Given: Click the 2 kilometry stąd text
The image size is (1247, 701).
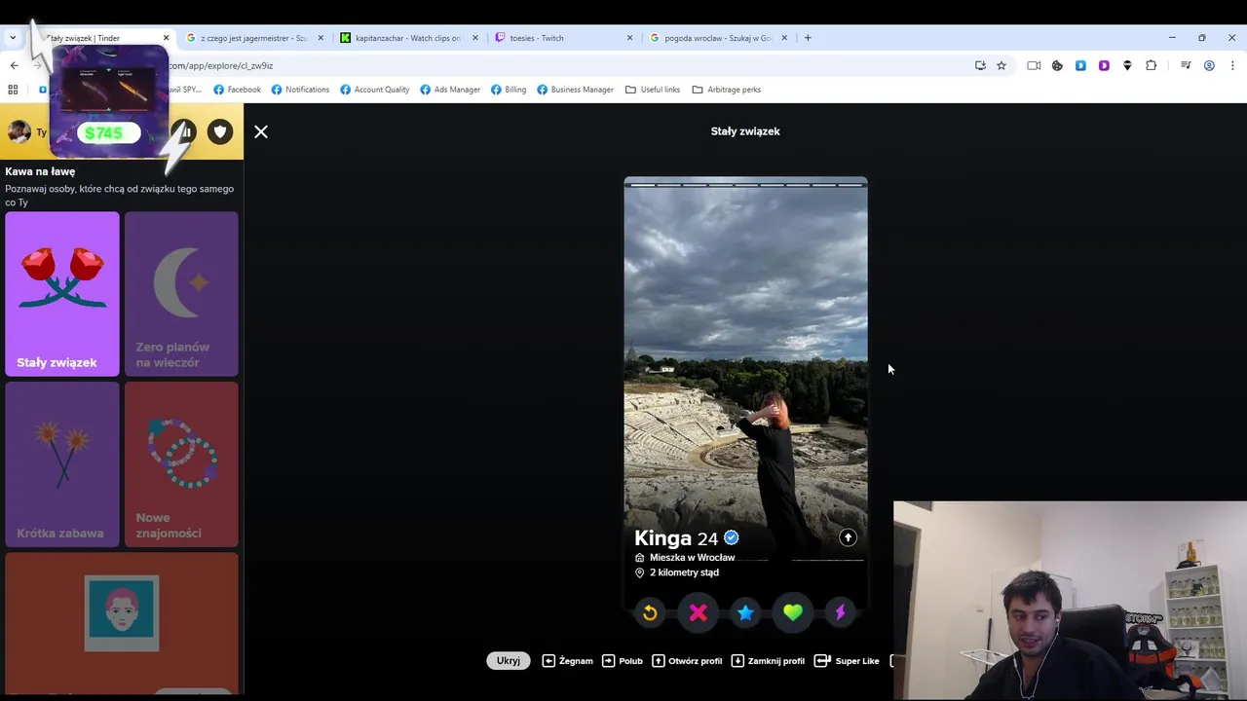Looking at the screenshot, I should (x=684, y=572).
